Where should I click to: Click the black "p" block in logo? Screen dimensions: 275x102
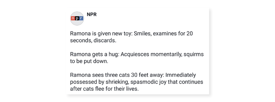(x=77, y=18)
